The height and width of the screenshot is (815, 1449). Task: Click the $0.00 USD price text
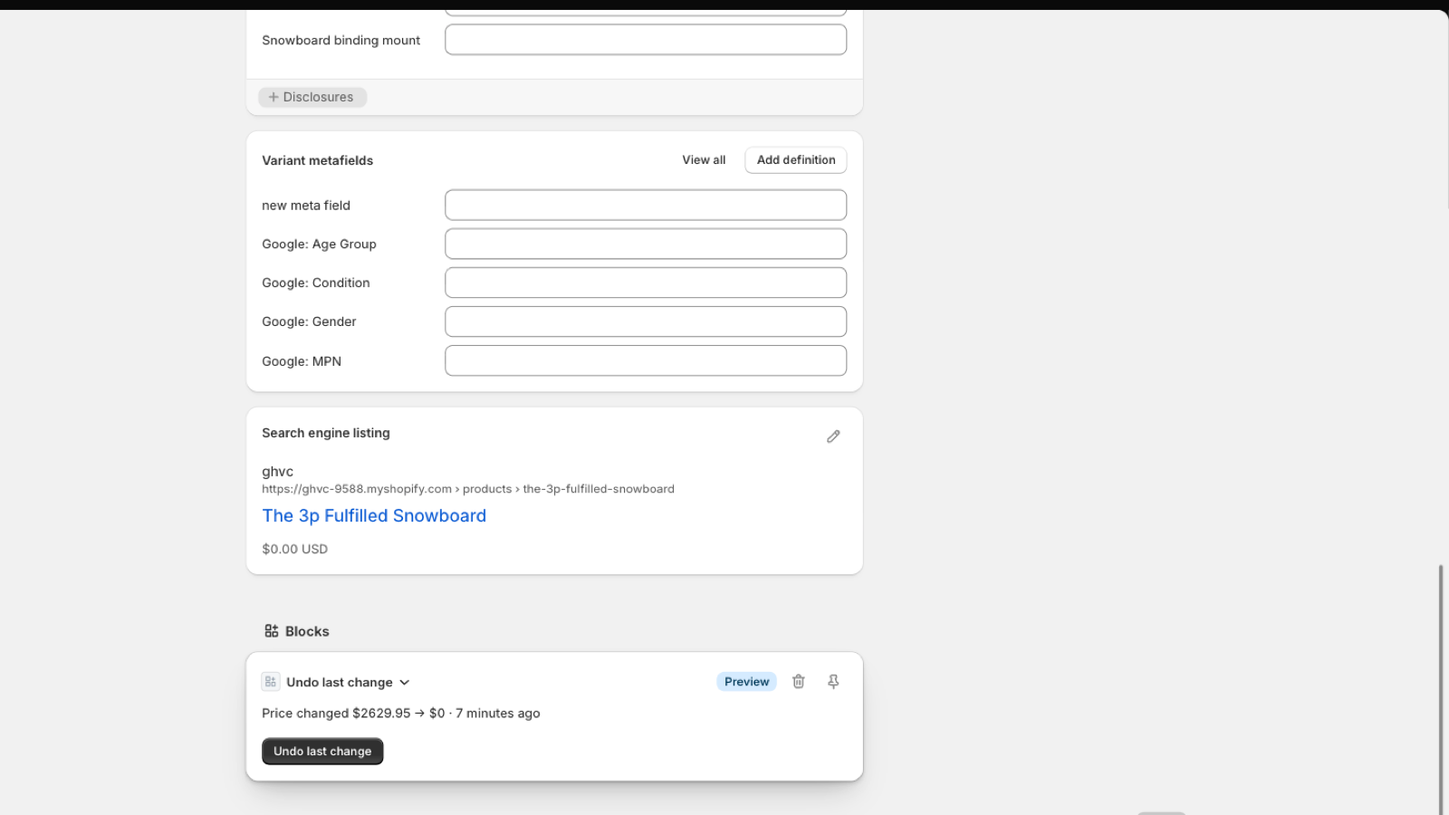[x=295, y=549]
